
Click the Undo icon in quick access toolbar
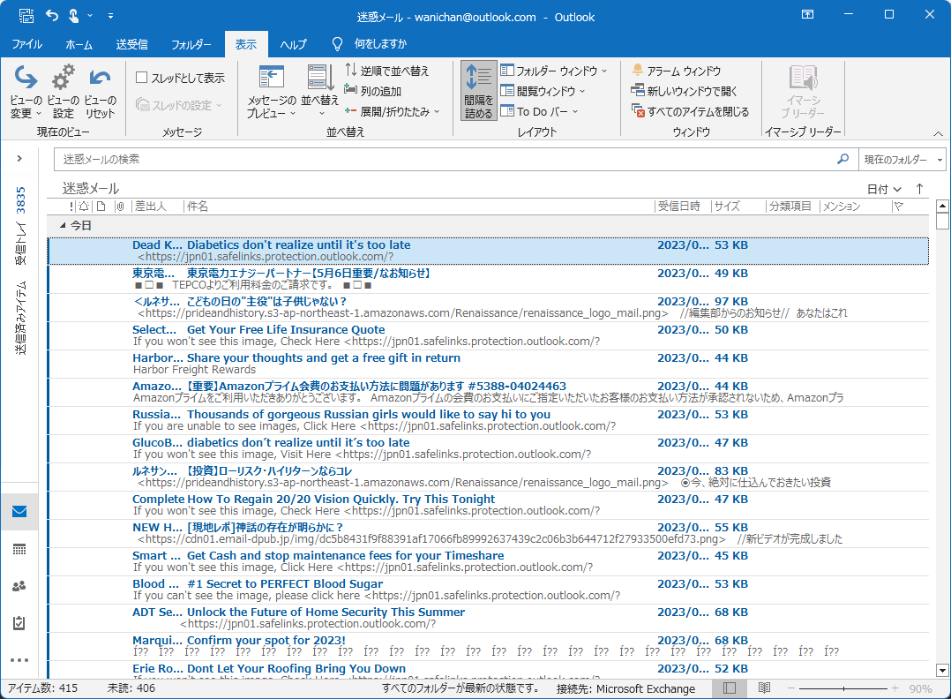click(52, 16)
